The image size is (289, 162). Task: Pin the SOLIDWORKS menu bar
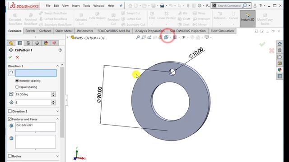[x=121, y=6]
